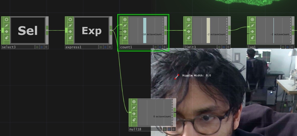This screenshot has width=297, height=136.
Task: Click the lightning clone-immune icon on select3
Action: 7,25
